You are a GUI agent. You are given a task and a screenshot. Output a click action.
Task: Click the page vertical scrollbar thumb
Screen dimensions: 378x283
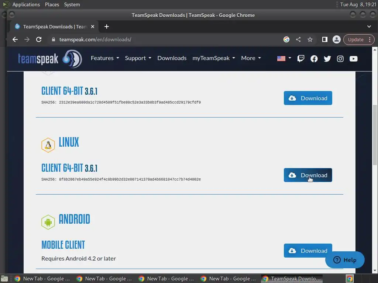[x=375, y=135]
